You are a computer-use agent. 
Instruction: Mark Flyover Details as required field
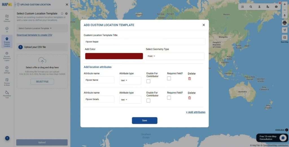click(x=169, y=98)
